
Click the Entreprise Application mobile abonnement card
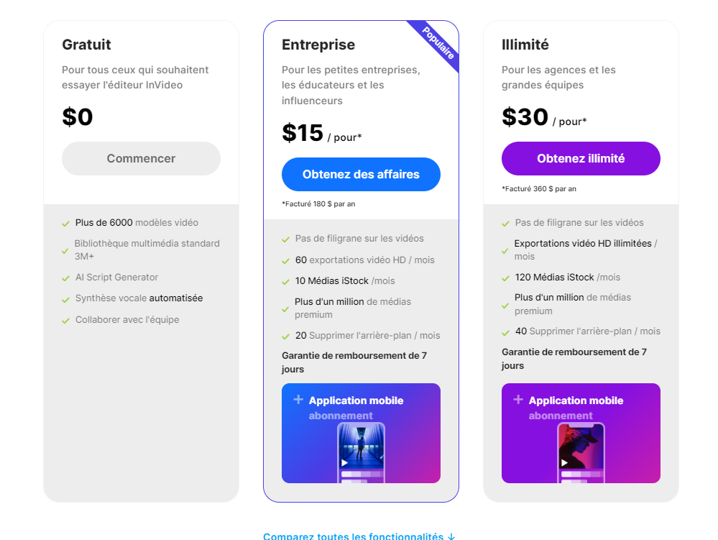361,434
